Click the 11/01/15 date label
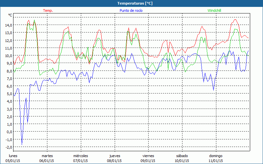 click(x=216, y=161)
